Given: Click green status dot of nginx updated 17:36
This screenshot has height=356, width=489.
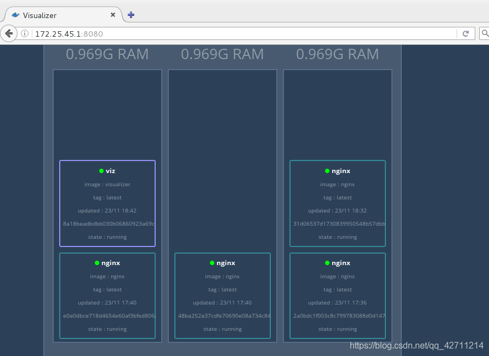Looking at the screenshot, I should tap(327, 263).
